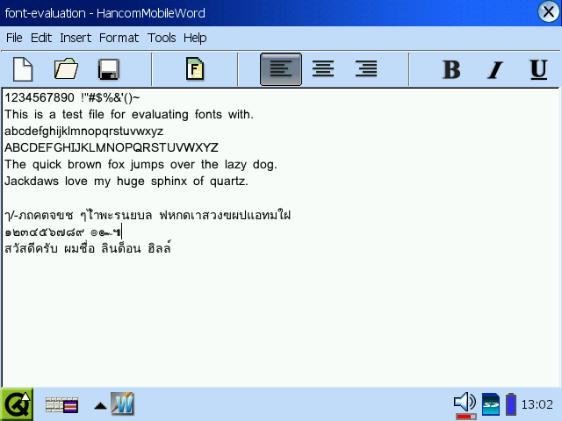
Task: Show the on-screen keyboard input icon
Action: [61, 405]
